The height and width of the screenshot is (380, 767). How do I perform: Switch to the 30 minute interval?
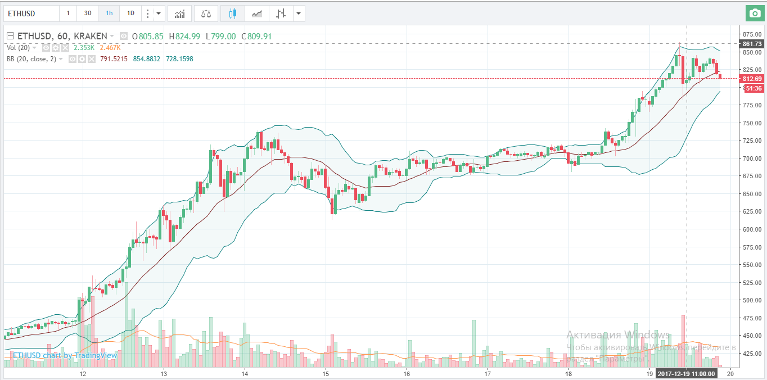[88, 13]
